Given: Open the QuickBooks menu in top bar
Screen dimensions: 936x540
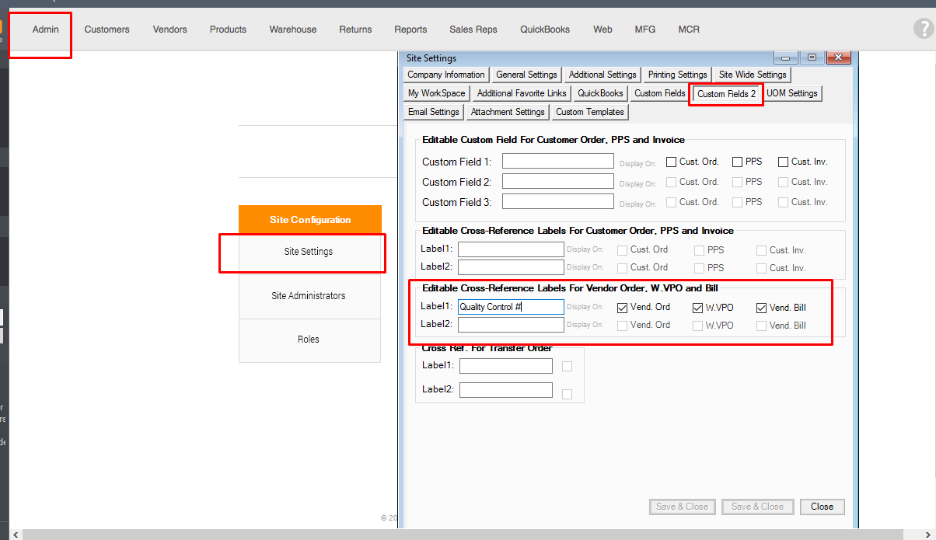Looking at the screenshot, I should click(545, 30).
